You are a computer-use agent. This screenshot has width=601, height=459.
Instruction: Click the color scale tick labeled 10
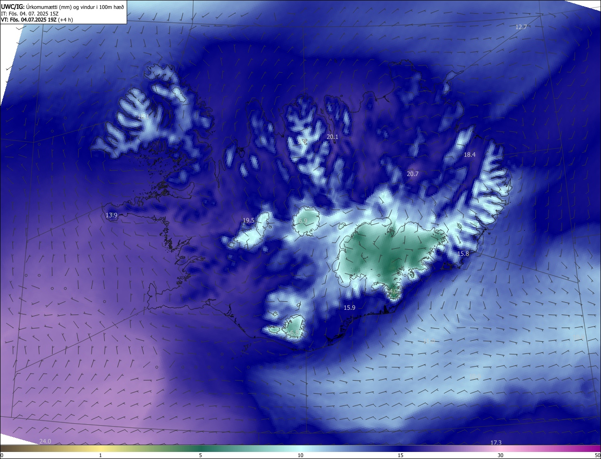[x=300, y=455]
